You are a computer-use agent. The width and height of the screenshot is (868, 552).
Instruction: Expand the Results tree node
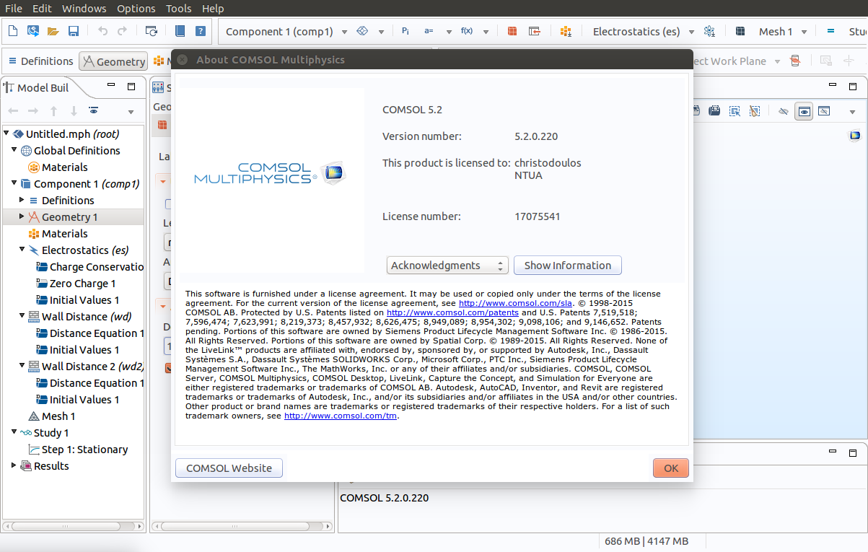(x=14, y=465)
